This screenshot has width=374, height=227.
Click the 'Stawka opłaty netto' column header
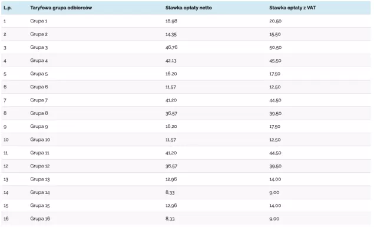[188, 8]
